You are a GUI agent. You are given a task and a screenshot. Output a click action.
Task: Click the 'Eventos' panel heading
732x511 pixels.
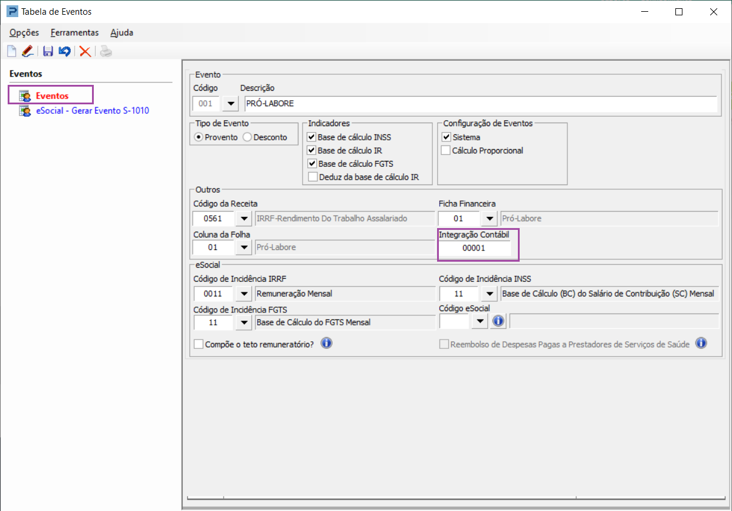(26, 74)
